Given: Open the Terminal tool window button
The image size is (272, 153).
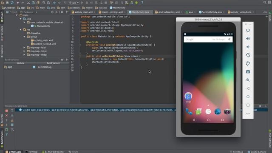Looking at the screenshot, I should [x=31, y=152].
